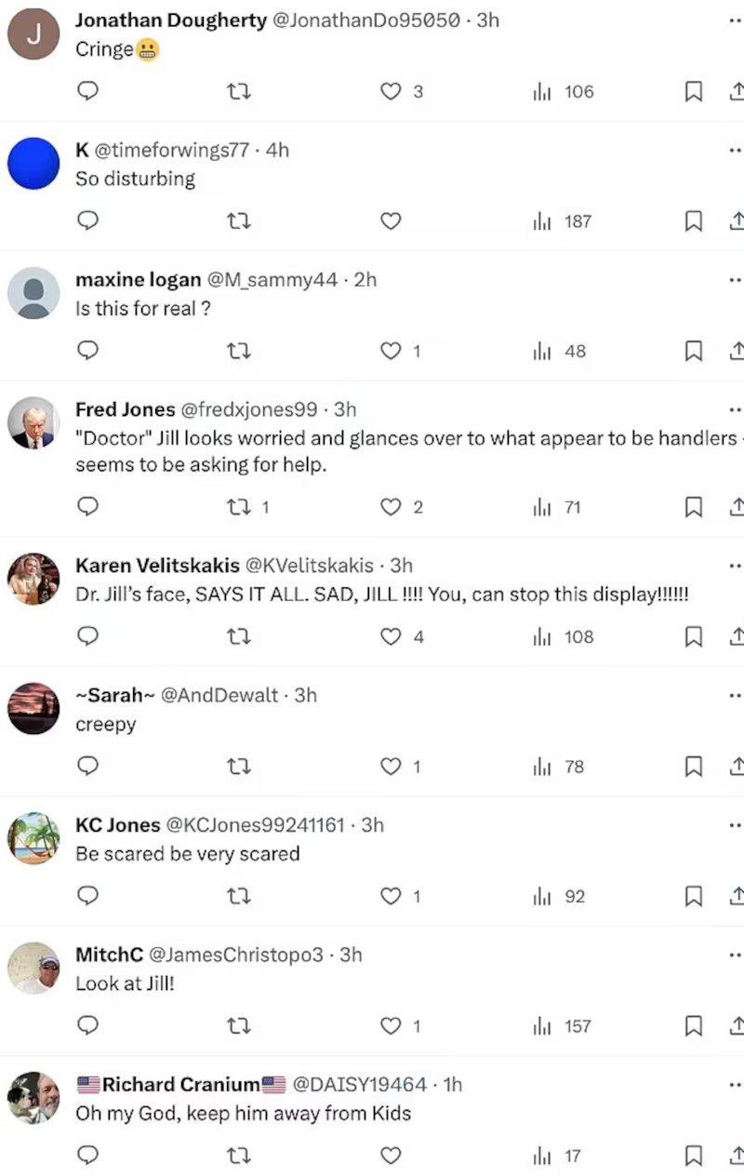This screenshot has width=744, height=1176.
Task: Open more options on KC Jones's tweet
Action: [x=735, y=825]
